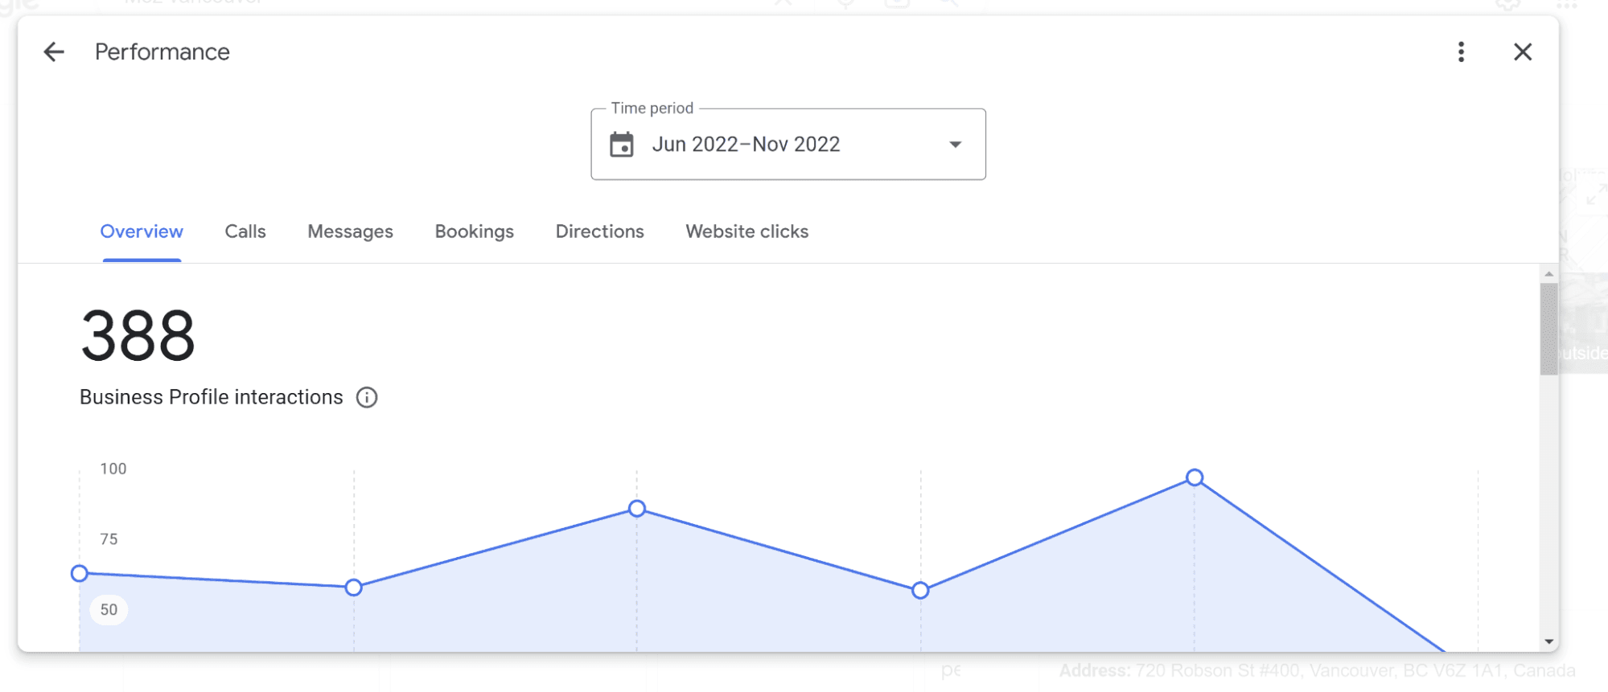This screenshot has width=1608, height=692.
Task: Click the third data point on the chart
Action: (x=637, y=509)
